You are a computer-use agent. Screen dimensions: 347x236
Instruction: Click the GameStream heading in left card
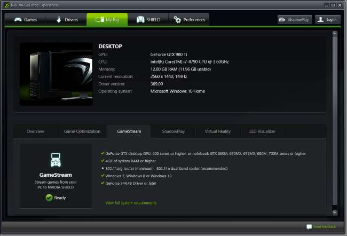56,175
